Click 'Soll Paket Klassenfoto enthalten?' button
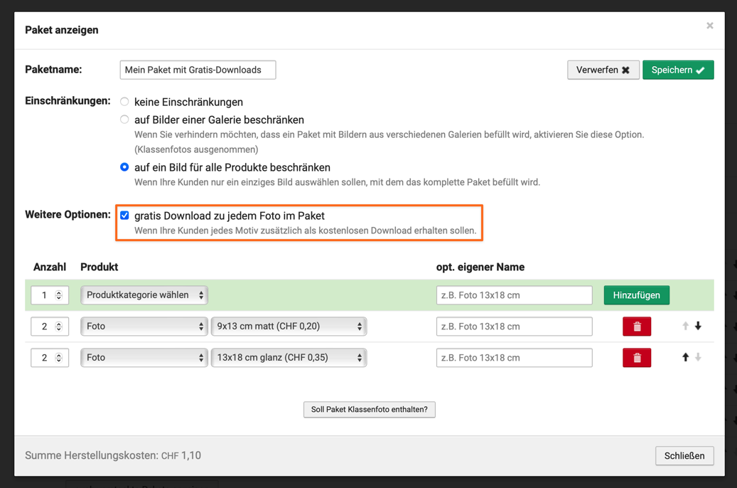 click(369, 410)
